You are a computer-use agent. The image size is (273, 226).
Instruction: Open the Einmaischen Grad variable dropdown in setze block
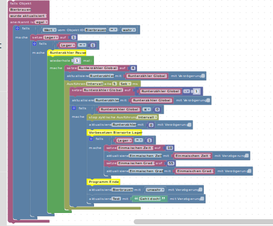click(x=136, y=163)
